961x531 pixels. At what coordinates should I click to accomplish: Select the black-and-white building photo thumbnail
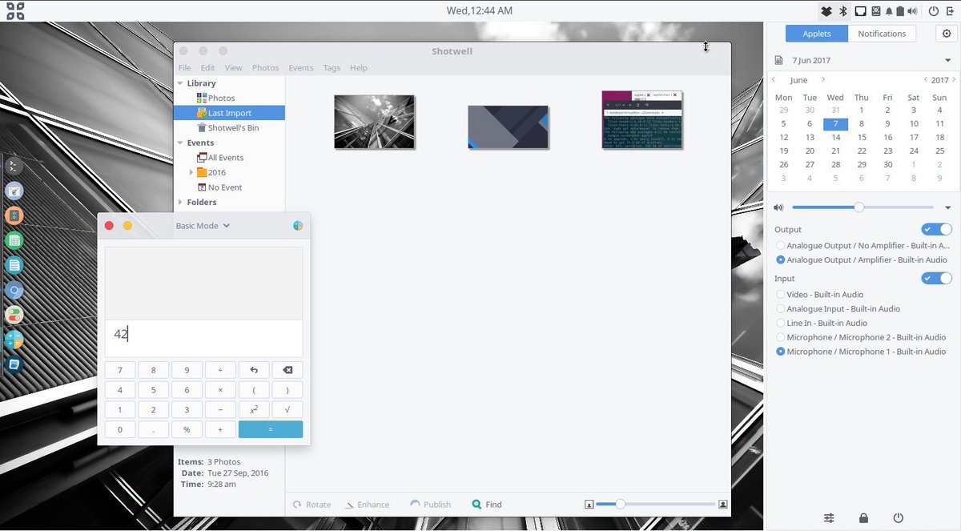coord(374,122)
